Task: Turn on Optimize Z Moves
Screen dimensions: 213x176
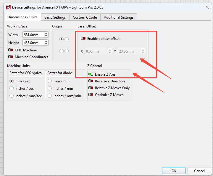Action: 91,94
